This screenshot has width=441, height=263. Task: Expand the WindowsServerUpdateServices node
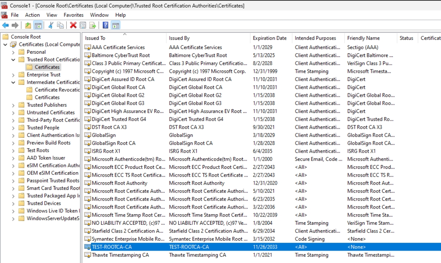[13, 219]
